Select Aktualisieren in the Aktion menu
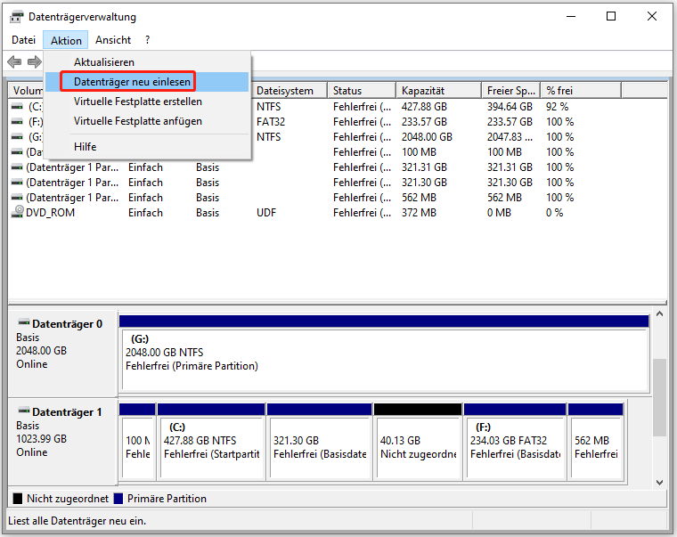Image resolution: width=677 pixels, height=537 pixels. tap(104, 62)
